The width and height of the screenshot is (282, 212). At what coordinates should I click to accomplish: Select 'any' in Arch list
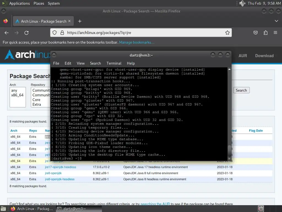pyautogui.click(x=14, y=90)
